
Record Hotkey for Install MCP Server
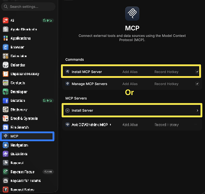(166, 72)
